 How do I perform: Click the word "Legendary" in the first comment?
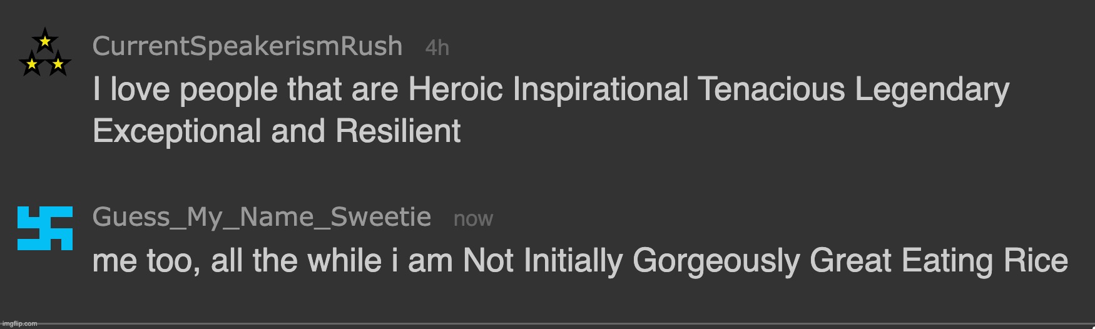coord(932,89)
